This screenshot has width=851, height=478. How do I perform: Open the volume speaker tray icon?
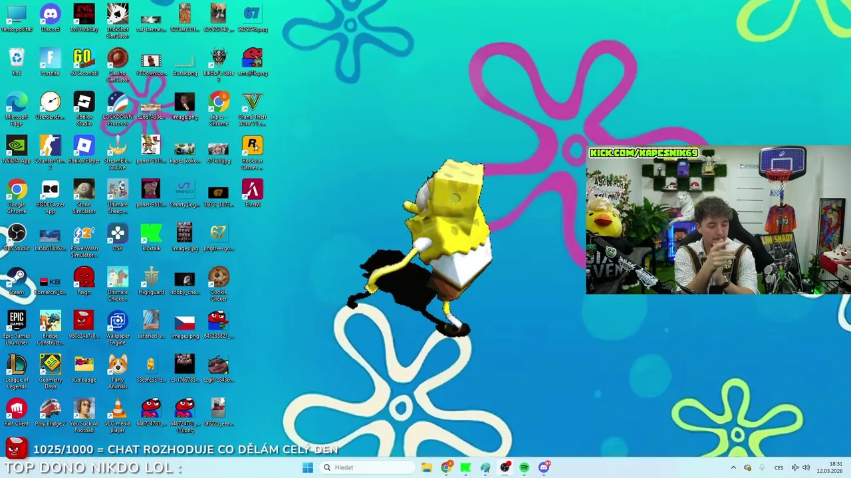tap(806, 467)
